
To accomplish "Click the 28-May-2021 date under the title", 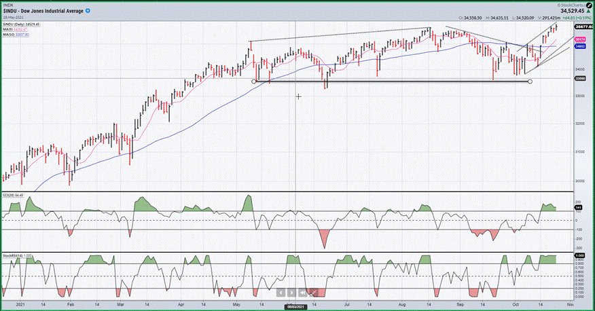I will click(13, 18).
